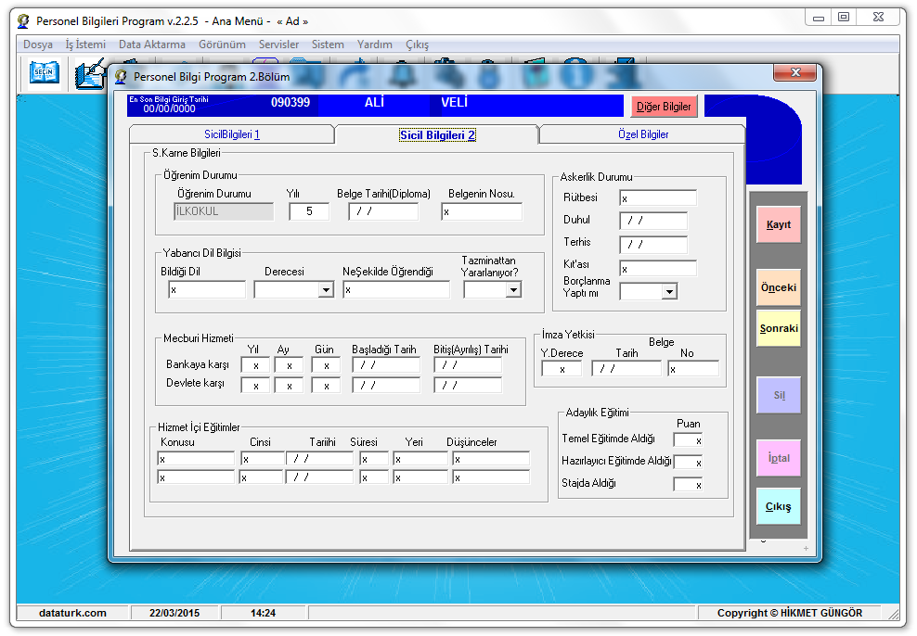Click the second row Yeri field
Screen dimensions: 917x636
click(420, 477)
